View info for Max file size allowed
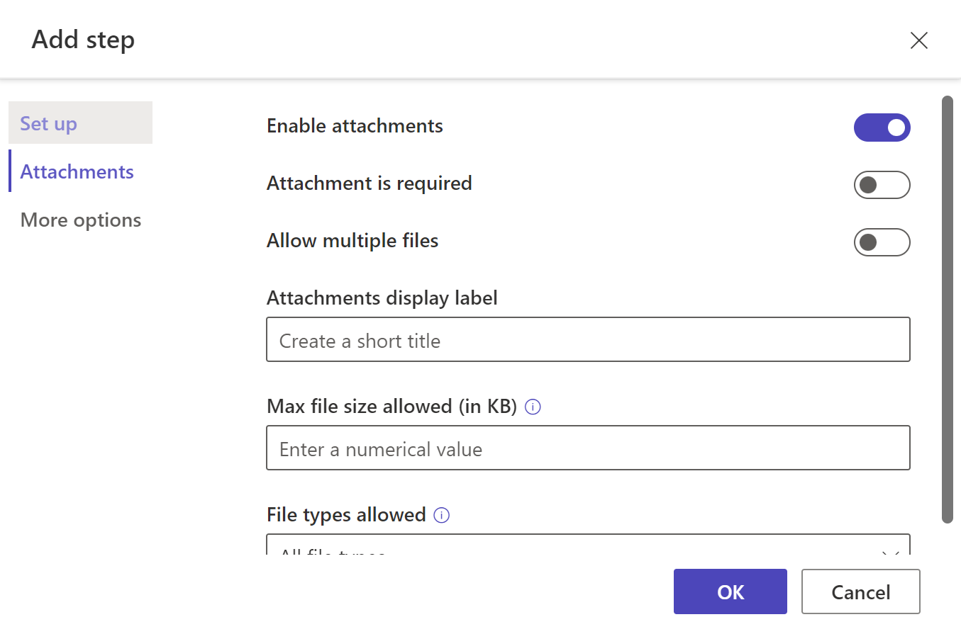This screenshot has width=961, height=634. (532, 407)
